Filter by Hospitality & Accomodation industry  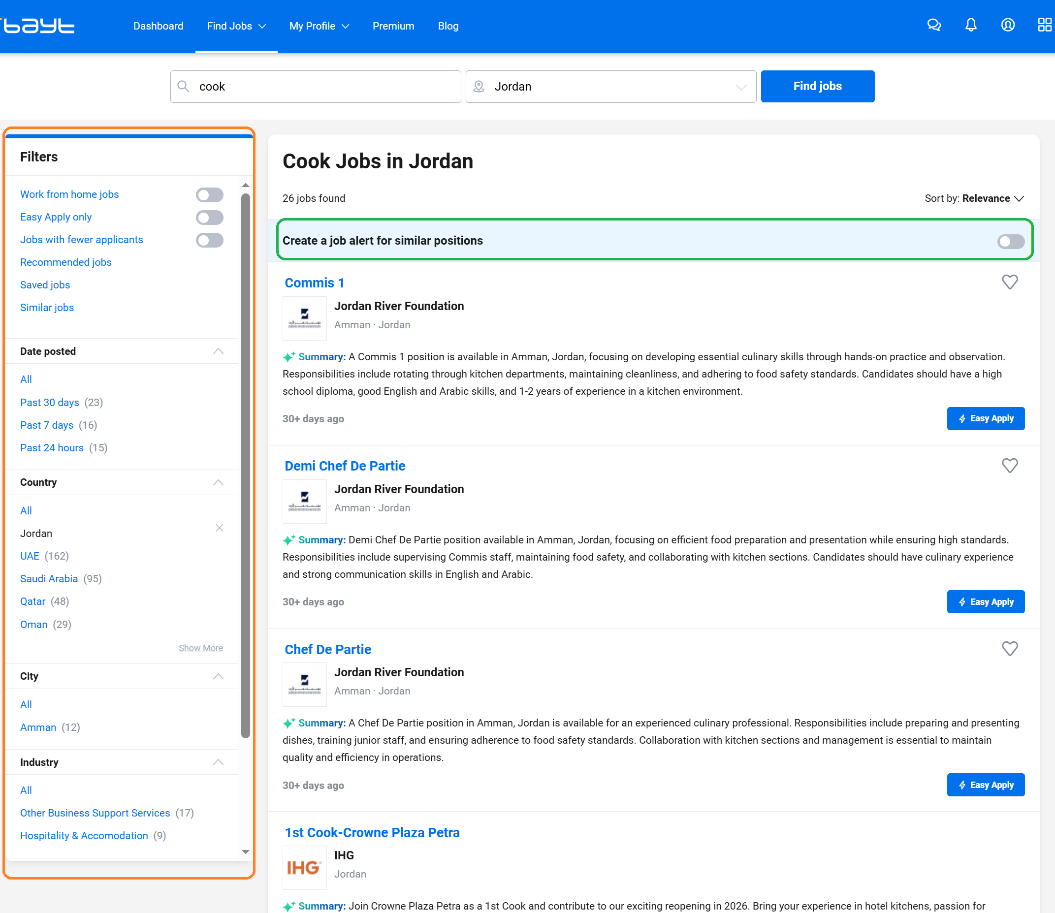point(84,836)
